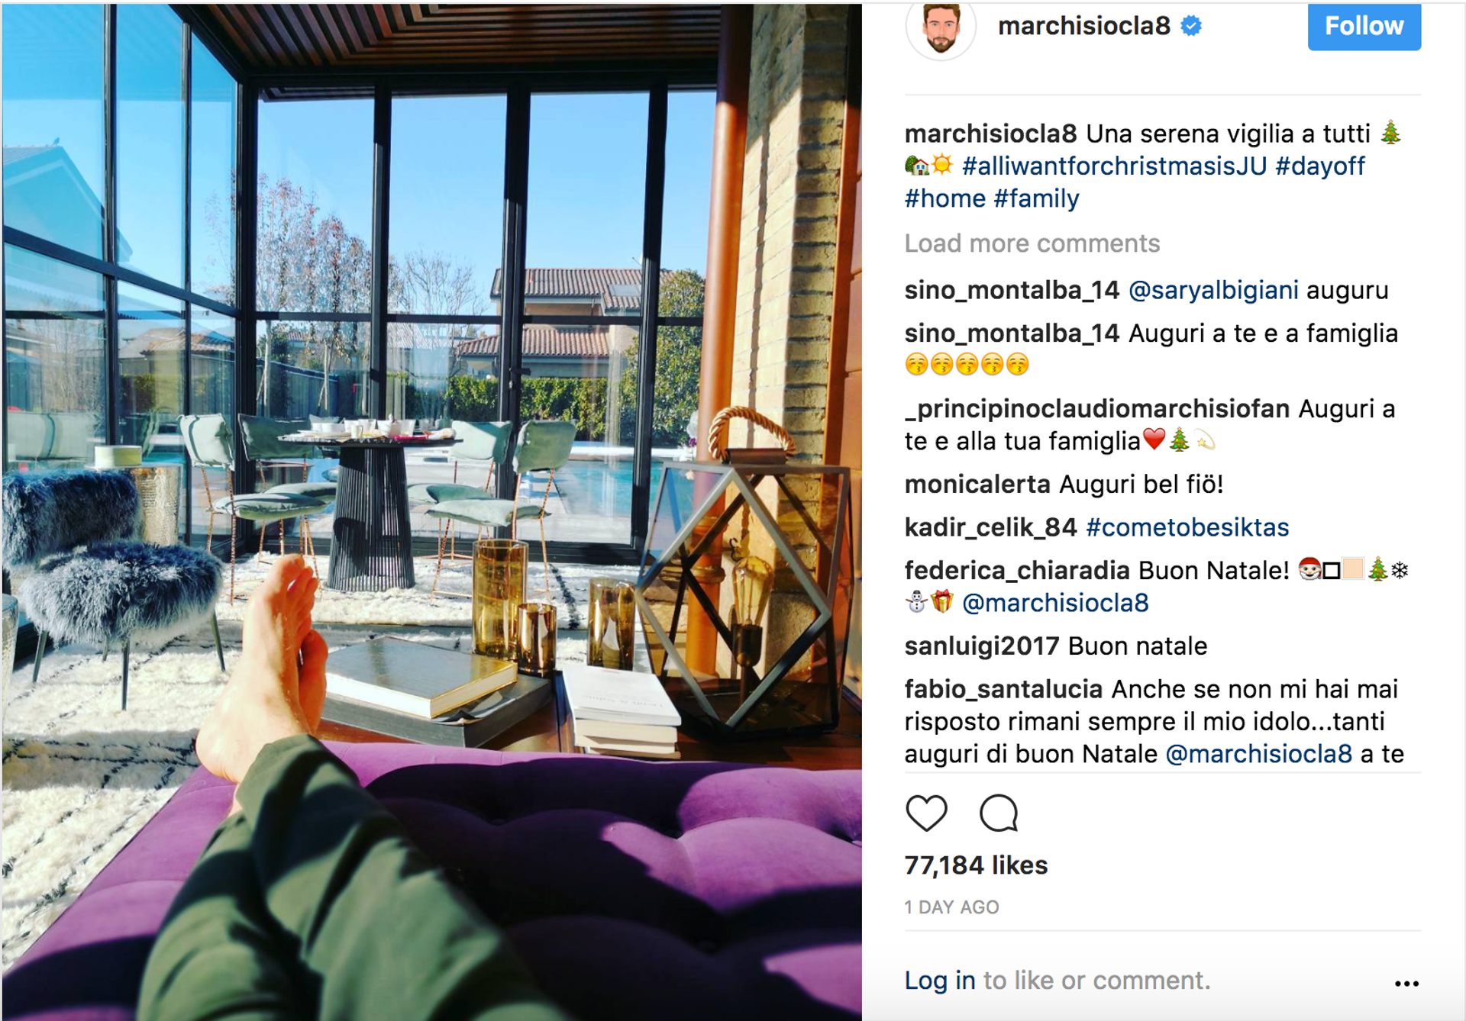The height and width of the screenshot is (1021, 1466).
Task: Click the verified badge next to marchisiocla8
Action: (1191, 26)
